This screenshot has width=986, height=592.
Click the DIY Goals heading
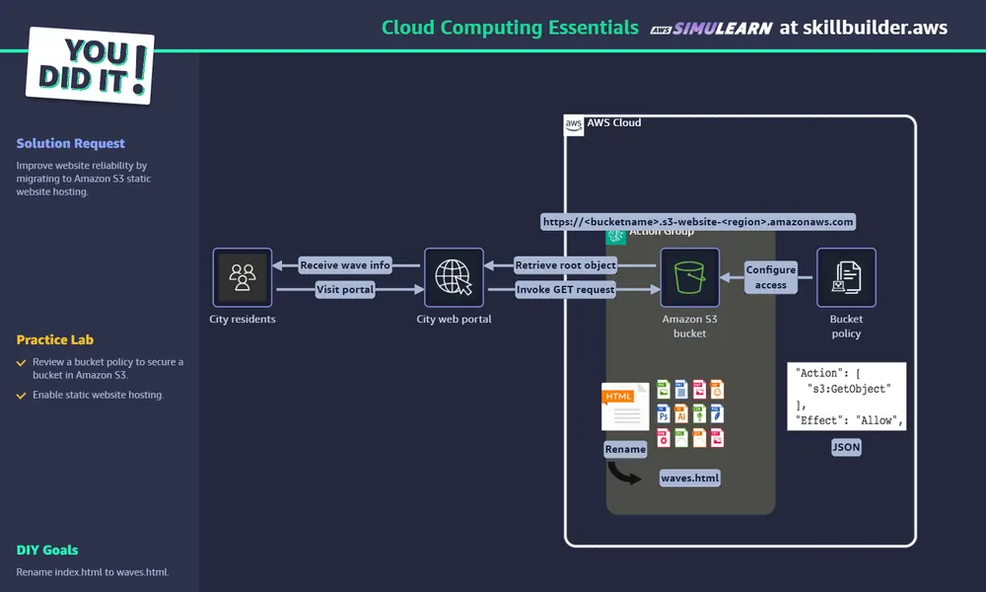(x=47, y=550)
